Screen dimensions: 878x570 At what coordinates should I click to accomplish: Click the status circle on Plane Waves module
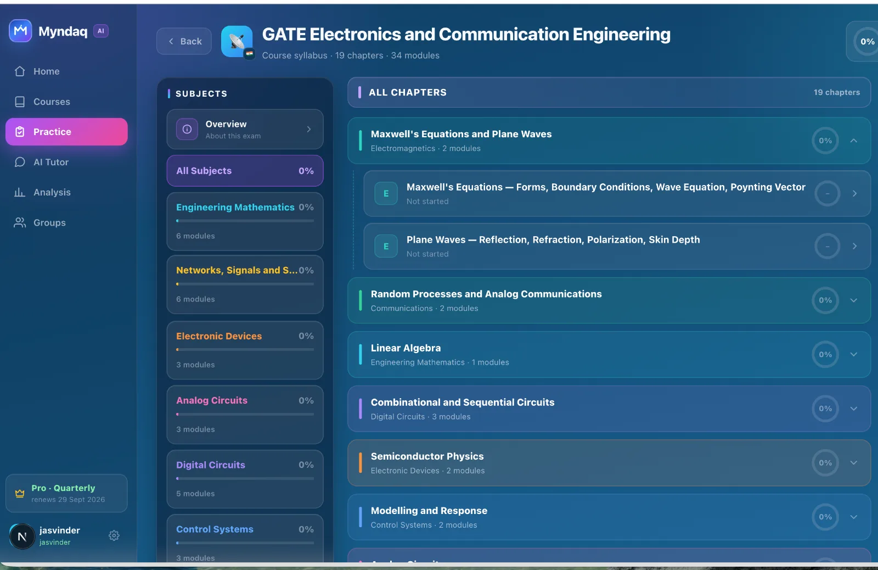point(828,246)
